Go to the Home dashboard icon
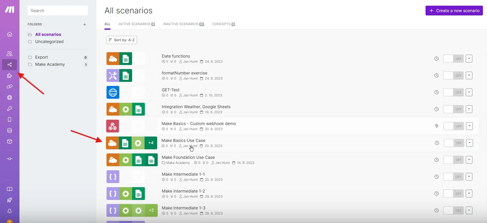Screen dimensions: 487x223 (10, 34)
